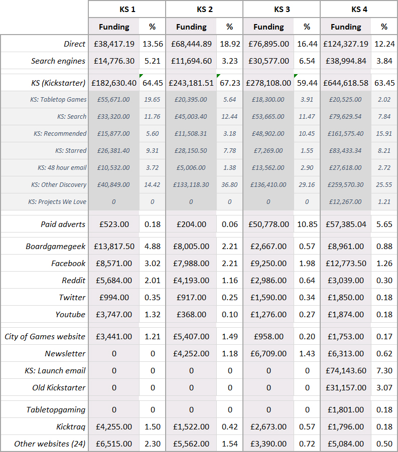Image resolution: width=398 pixels, height=452 pixels.
Task: Click the Direct row label
Action: [74, 44]
